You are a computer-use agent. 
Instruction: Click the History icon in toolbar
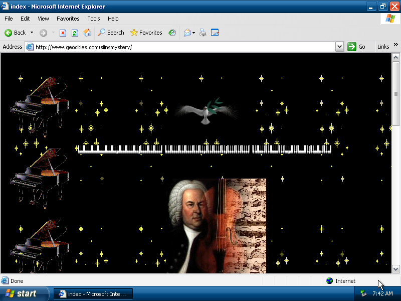tap(172, 33)
